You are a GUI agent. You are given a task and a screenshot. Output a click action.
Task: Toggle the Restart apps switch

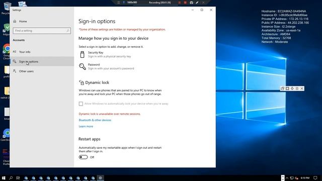click(x=83, y=157)
